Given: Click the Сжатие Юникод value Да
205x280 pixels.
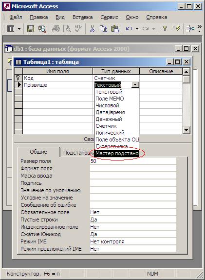Looking at the screenshot, I should [x=133, y=234].
